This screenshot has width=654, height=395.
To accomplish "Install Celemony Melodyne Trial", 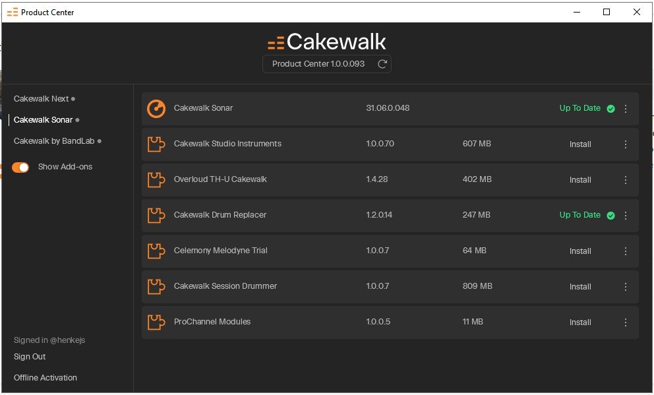I will [x=580, y=251].
